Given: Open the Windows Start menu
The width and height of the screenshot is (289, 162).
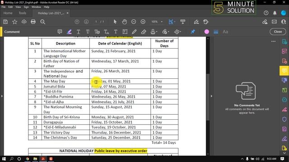Looking at the screenshot, I should [4, 159].
